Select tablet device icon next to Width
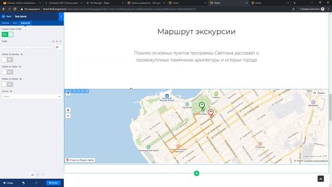The image size is (332, 187). pyautogui.click(x=57, y=42)
